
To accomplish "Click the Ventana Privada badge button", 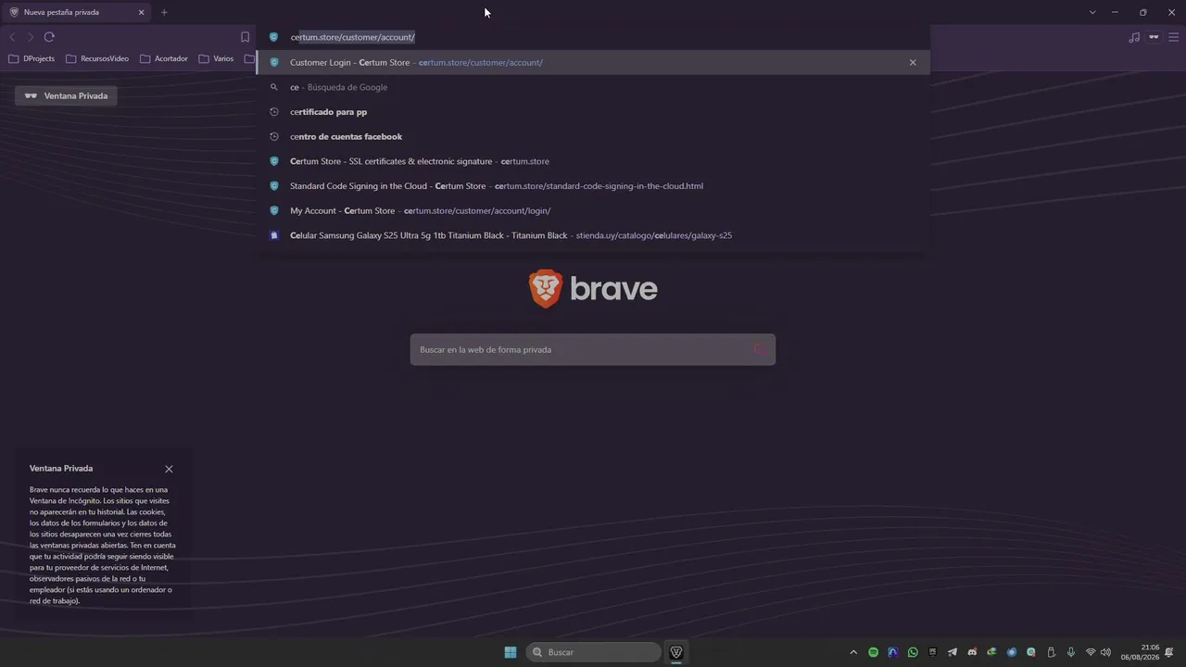I will click(66, 95).
